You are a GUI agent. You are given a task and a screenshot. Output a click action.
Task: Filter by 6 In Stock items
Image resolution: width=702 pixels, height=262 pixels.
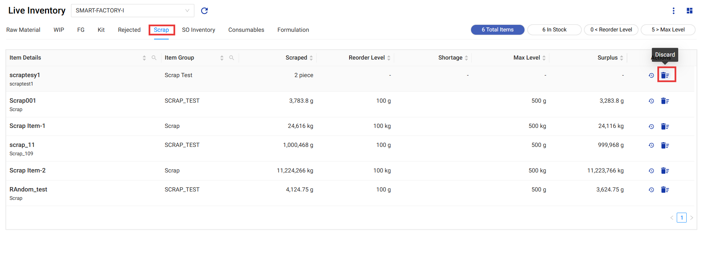click(x=554, y=30)
